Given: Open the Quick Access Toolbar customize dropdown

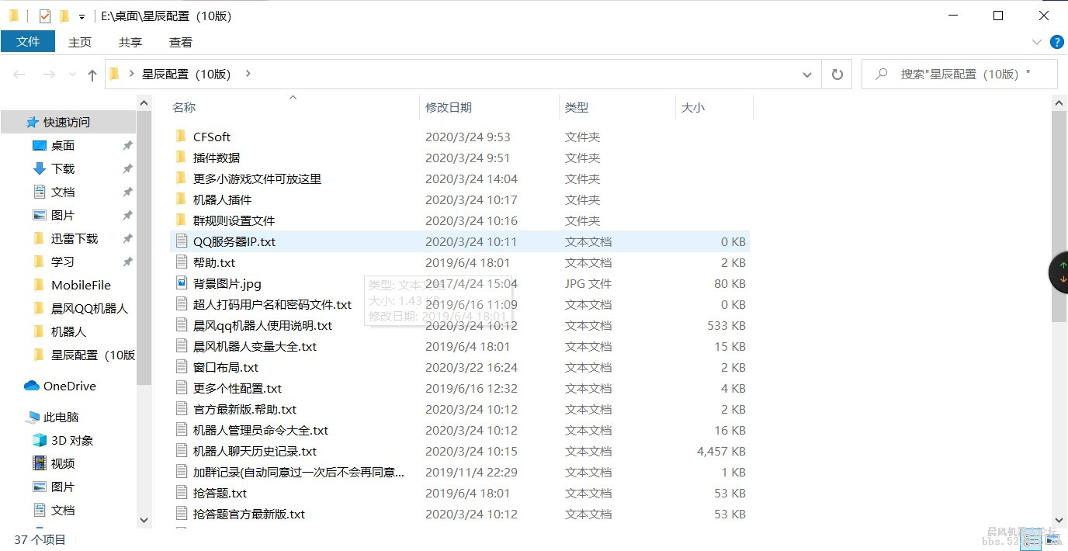Looking at the screenshot, I should pyautogui.click(x=81, y=15).
